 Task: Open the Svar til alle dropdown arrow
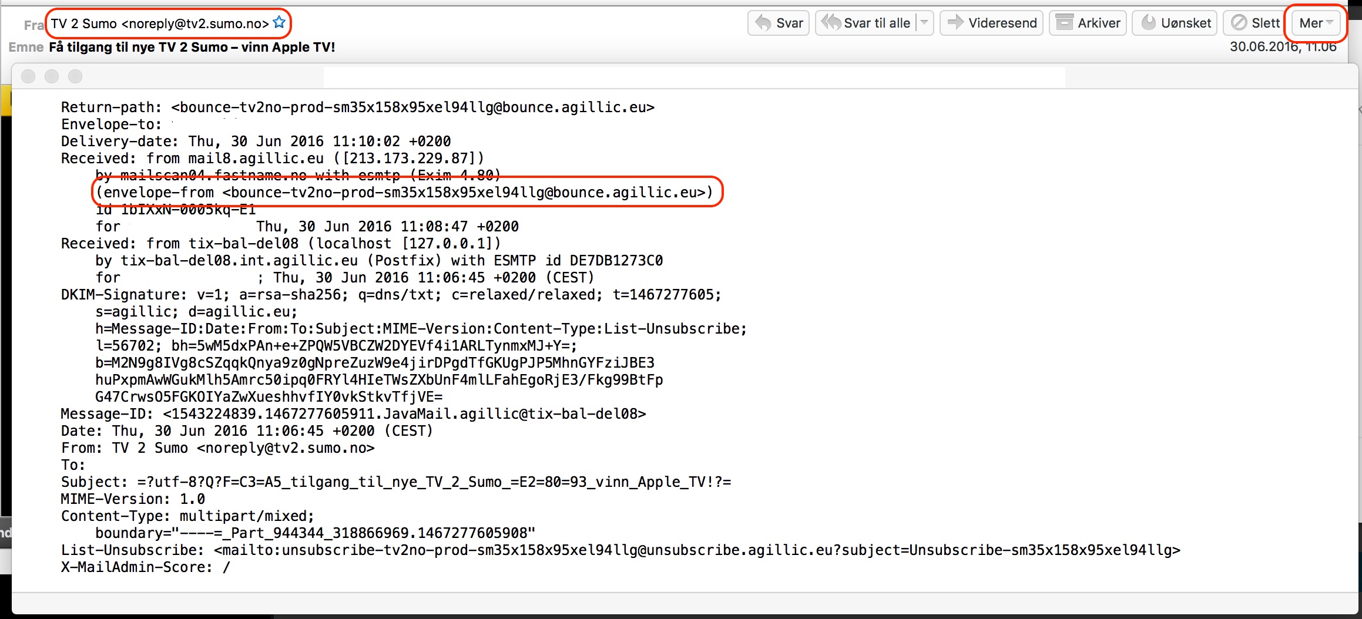coord(924,23)
